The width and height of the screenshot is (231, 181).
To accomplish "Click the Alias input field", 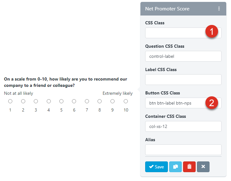I will tap(183, 150).
